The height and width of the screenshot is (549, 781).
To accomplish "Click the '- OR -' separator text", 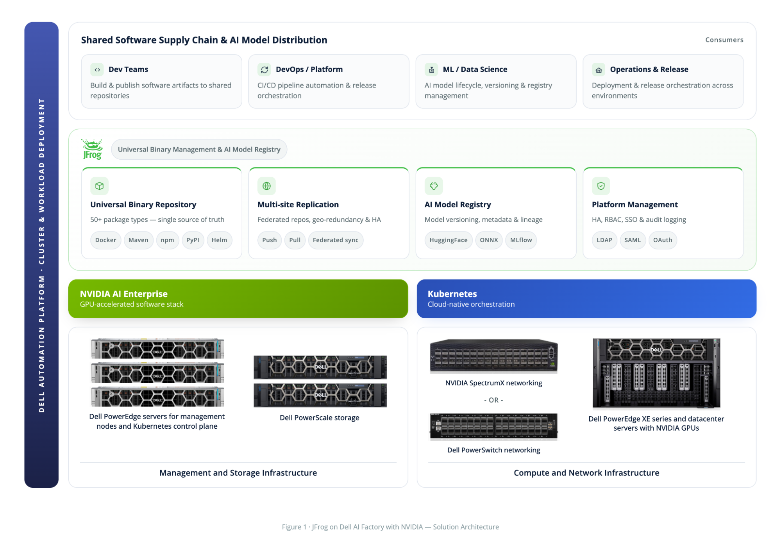I will 494,400.
